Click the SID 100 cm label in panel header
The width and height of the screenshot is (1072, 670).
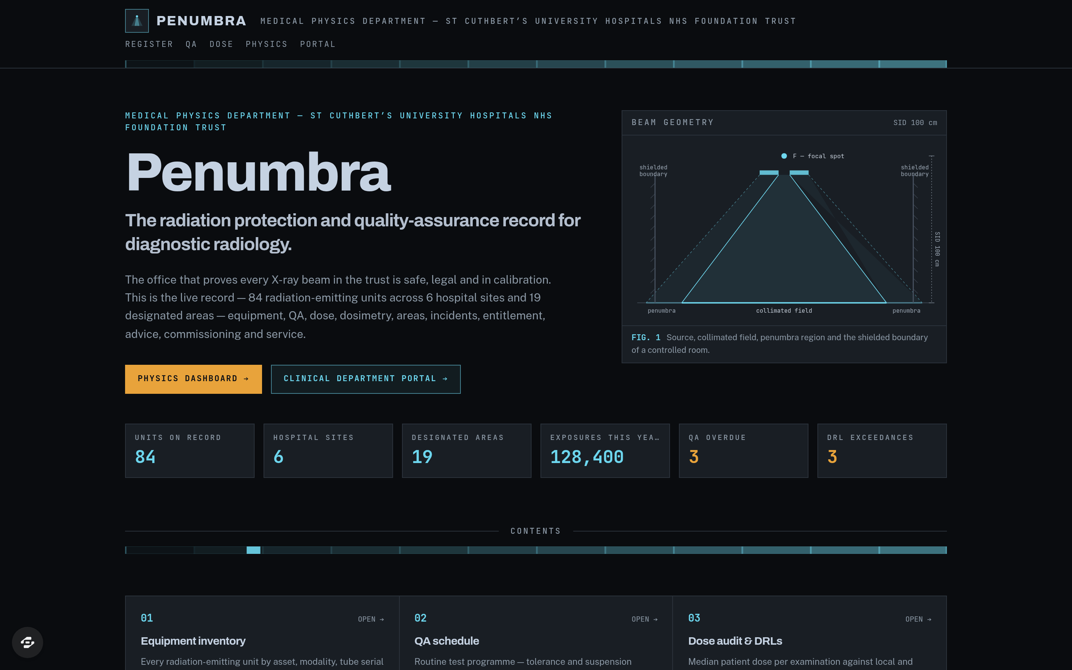point(915,123)
